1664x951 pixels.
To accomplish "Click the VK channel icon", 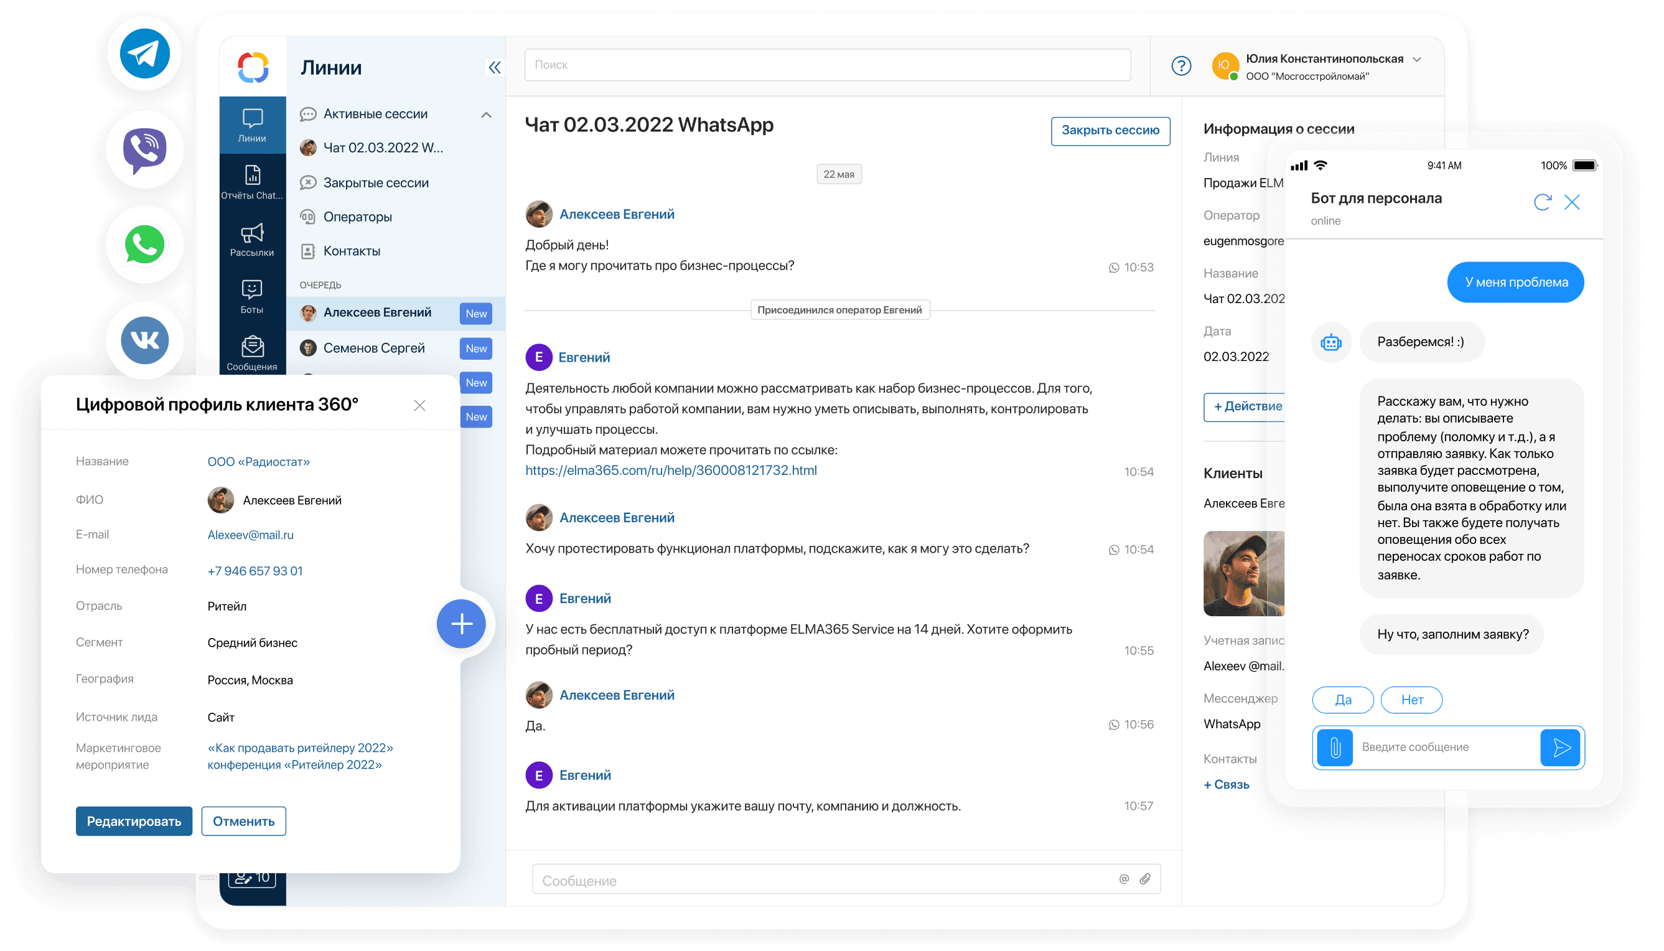I will (x=144, y=340).
